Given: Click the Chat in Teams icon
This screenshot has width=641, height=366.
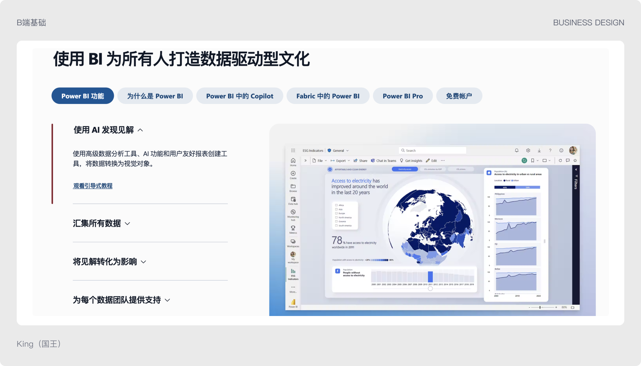Looking at the screenshot, I should coord(373,161).
